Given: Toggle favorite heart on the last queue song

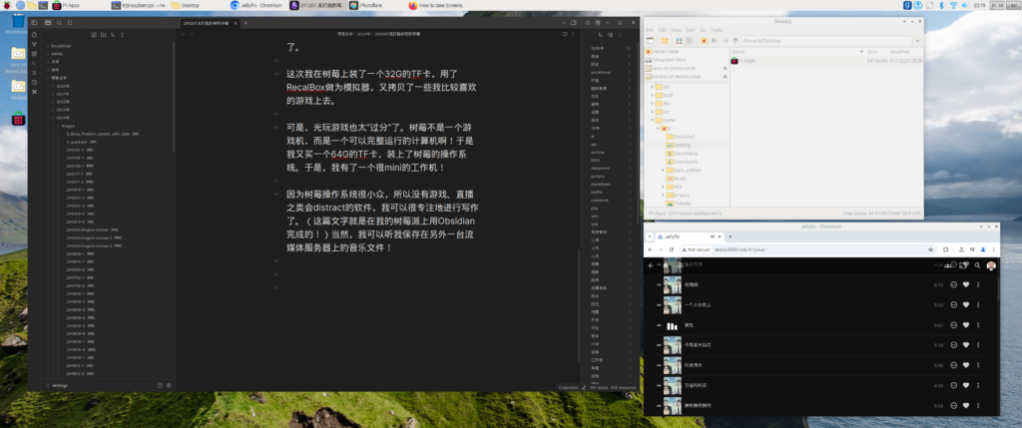Looking at the screenshot, I should (965, 405).
